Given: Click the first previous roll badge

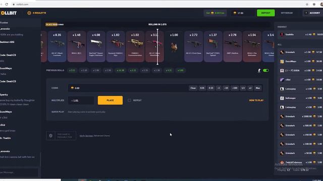Looking at the screenshot, I should (72, 70).
